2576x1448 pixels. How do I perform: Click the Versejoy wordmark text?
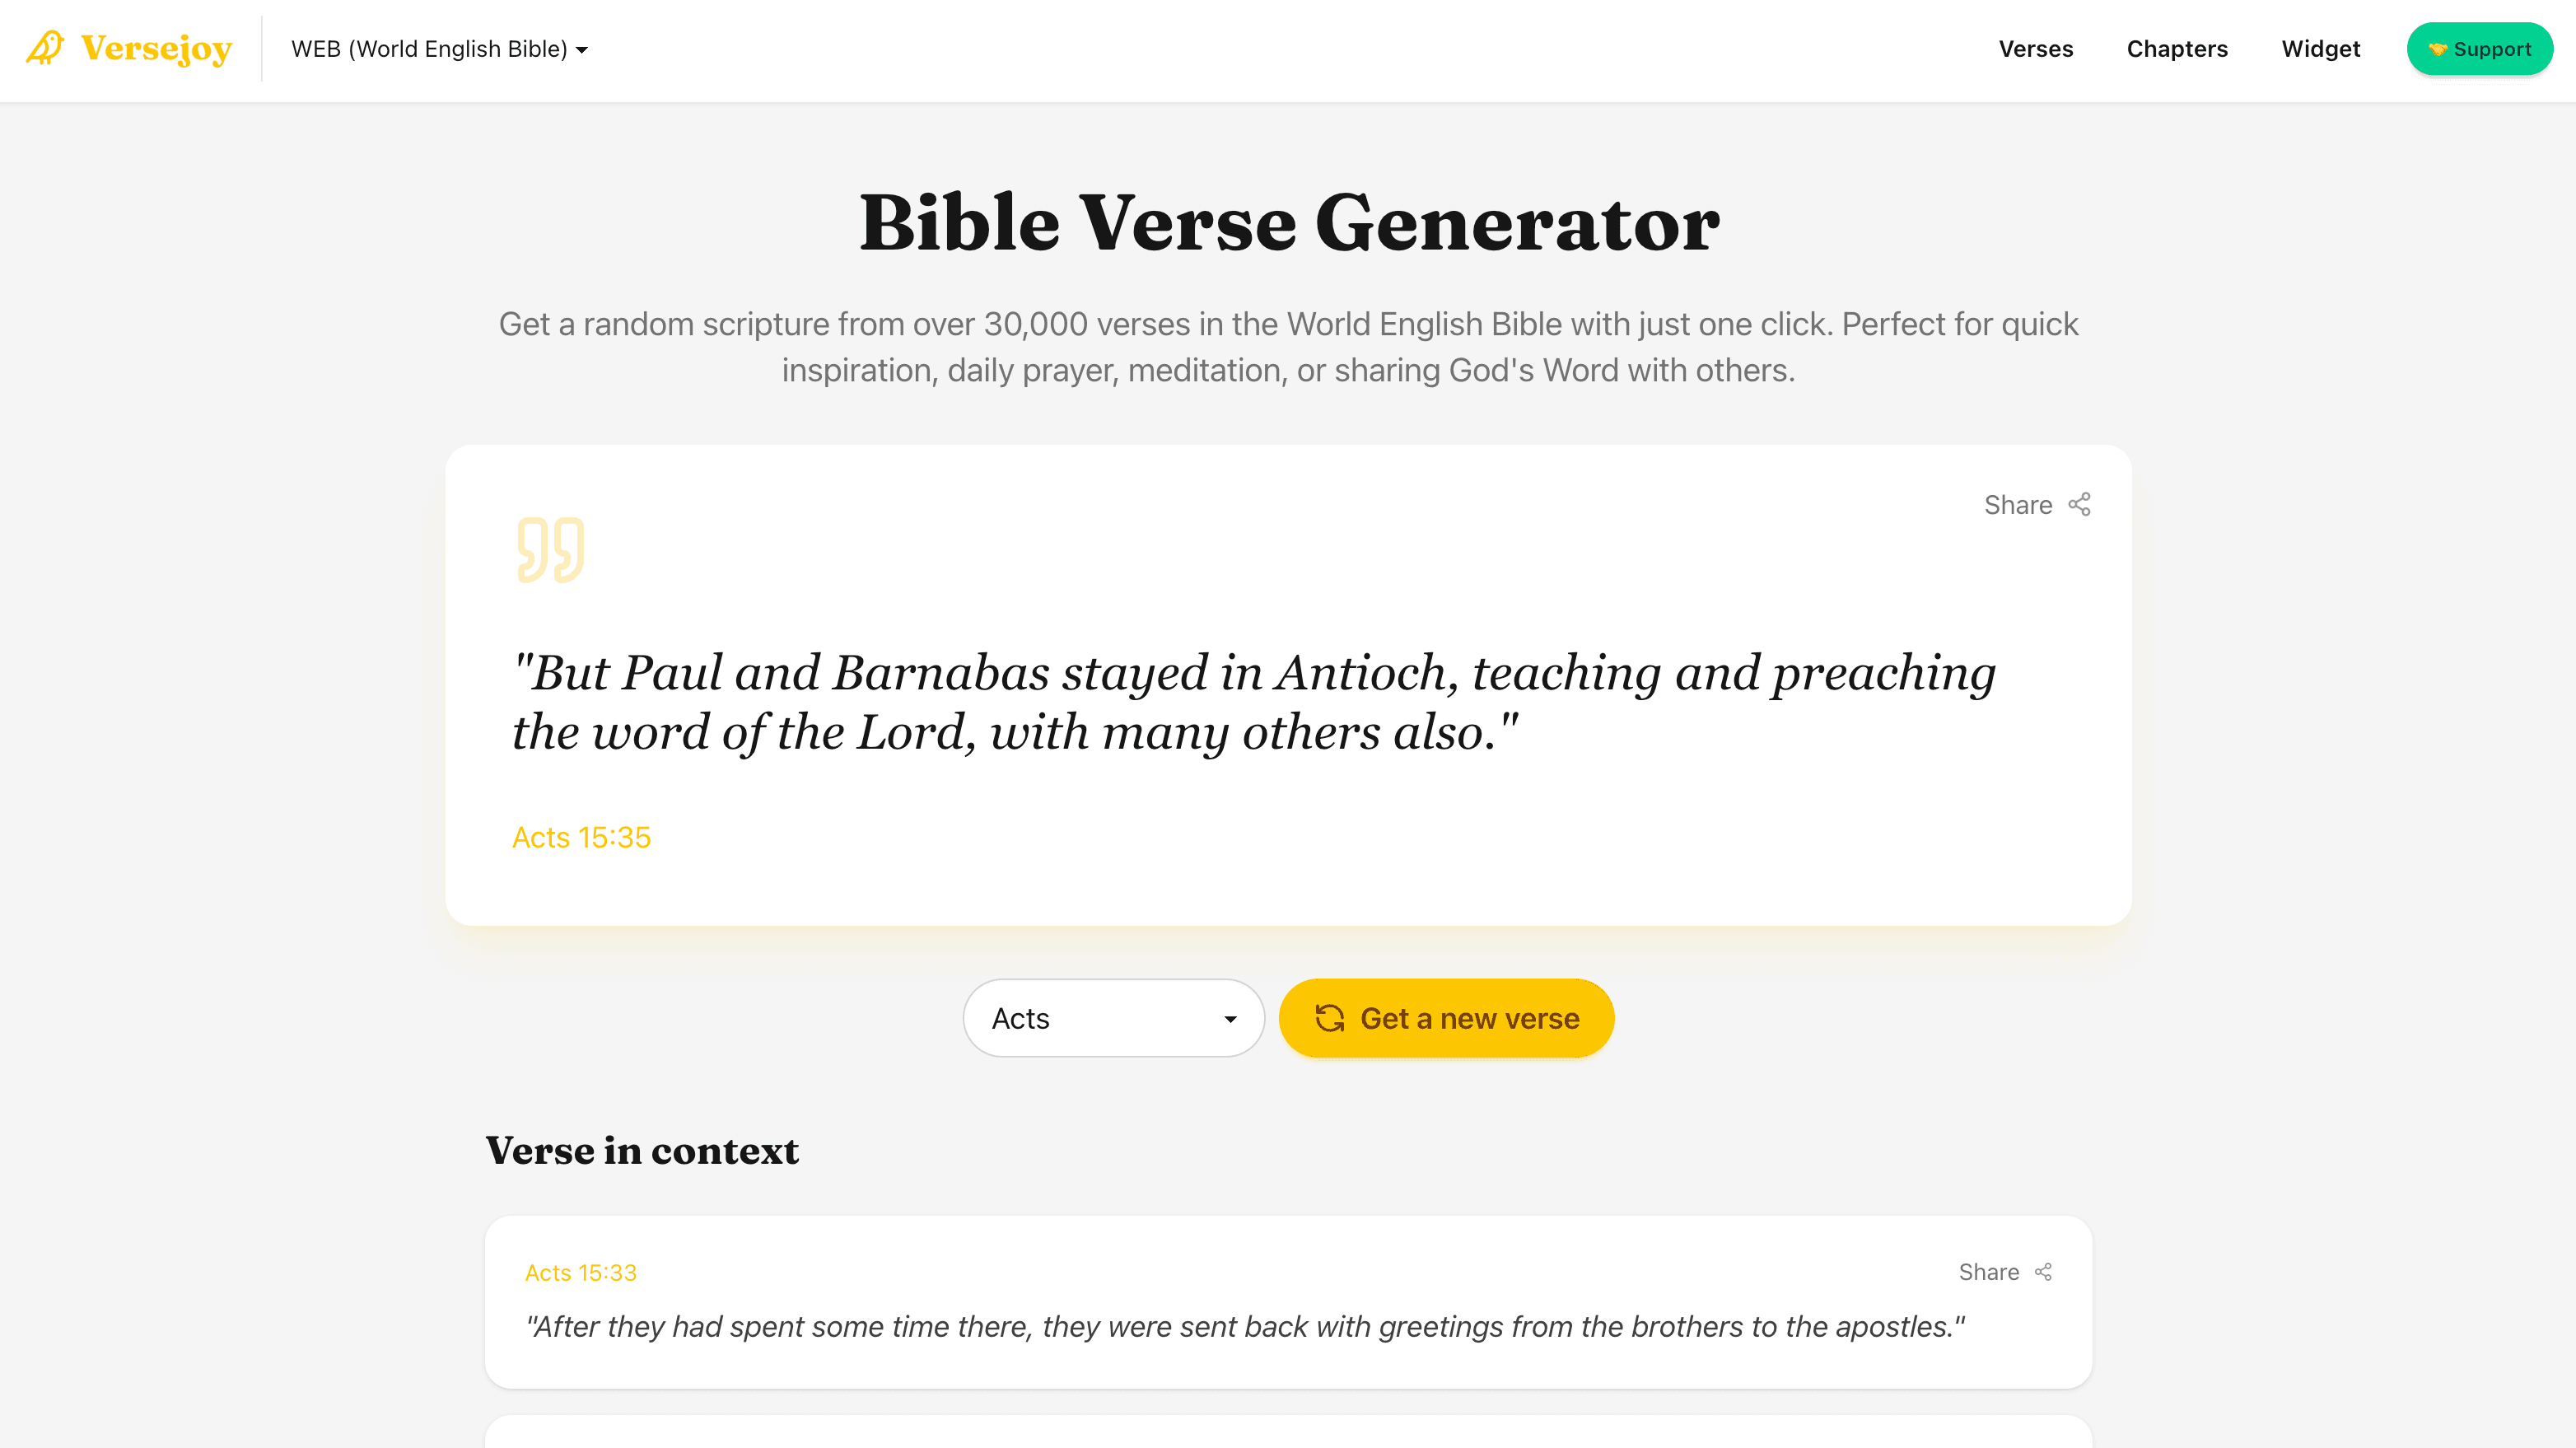(x=157, y=48)
